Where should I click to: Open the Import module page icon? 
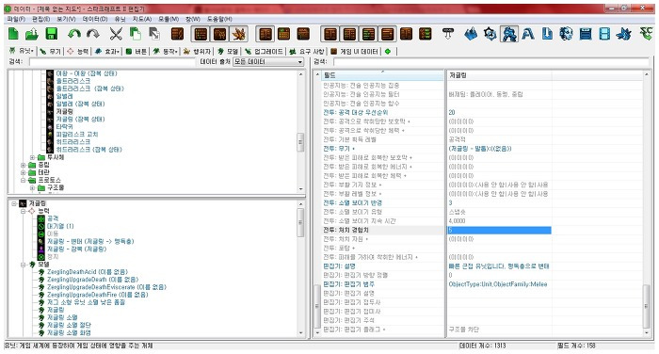[547, 34]
